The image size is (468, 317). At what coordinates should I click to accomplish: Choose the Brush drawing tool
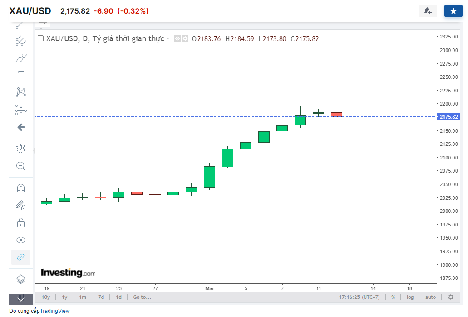point(21,58)
